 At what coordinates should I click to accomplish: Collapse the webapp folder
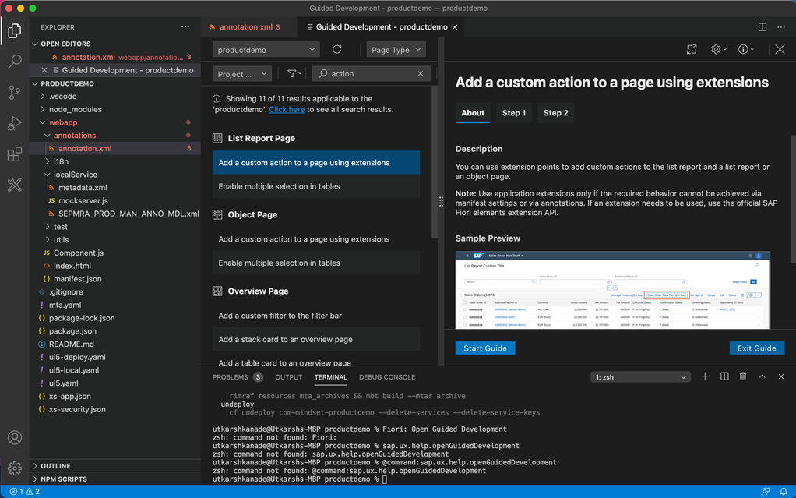(63, 122)
